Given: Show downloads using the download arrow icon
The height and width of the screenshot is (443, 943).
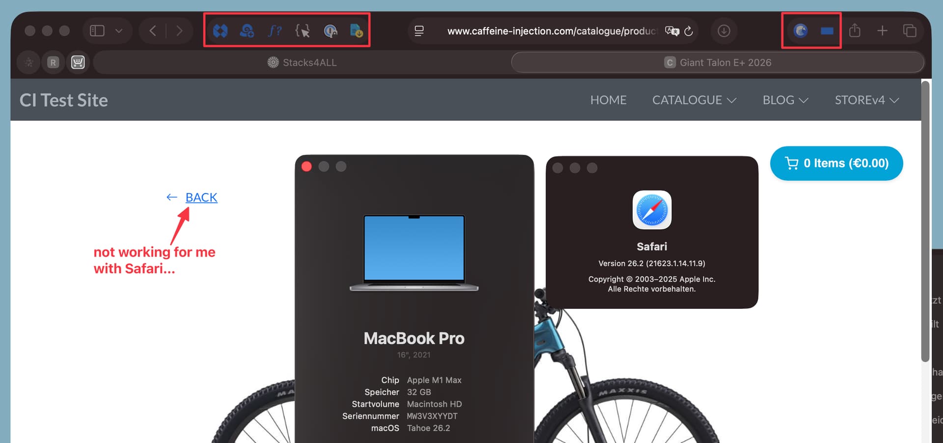Looking at the screenshot, I should [723, 31].
